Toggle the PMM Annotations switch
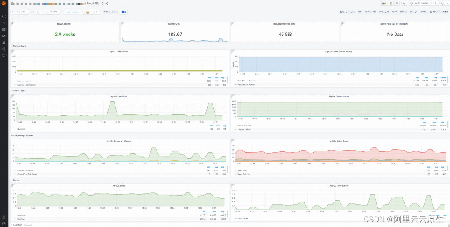The image size is (450, 227). (124, 12)
